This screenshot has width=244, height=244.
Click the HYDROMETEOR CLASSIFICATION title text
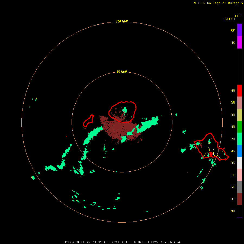95,242
